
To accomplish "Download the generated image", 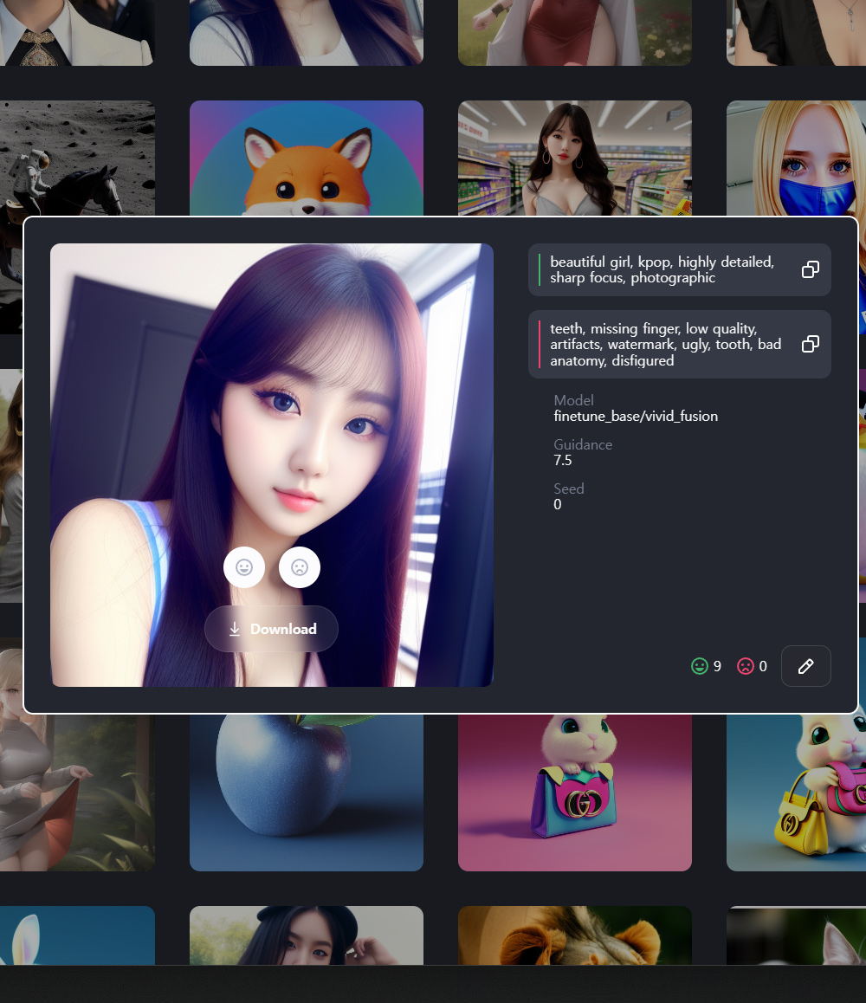I will 271,629.
